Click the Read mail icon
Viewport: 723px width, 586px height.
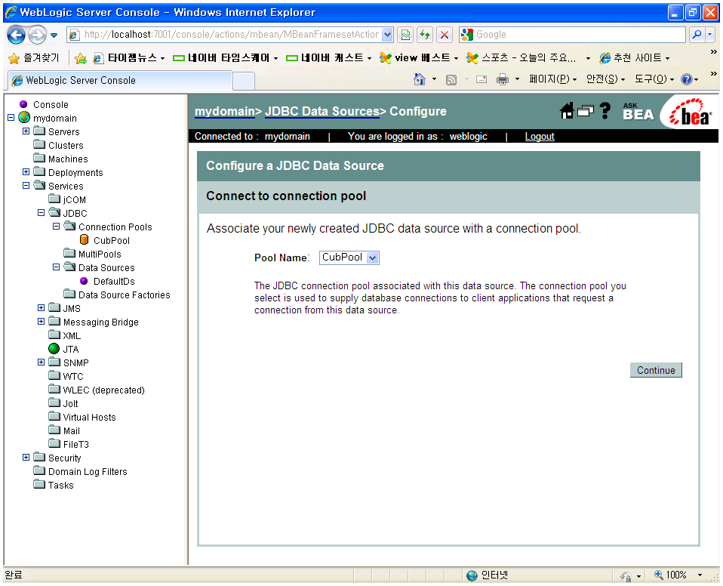coord(481,79)
